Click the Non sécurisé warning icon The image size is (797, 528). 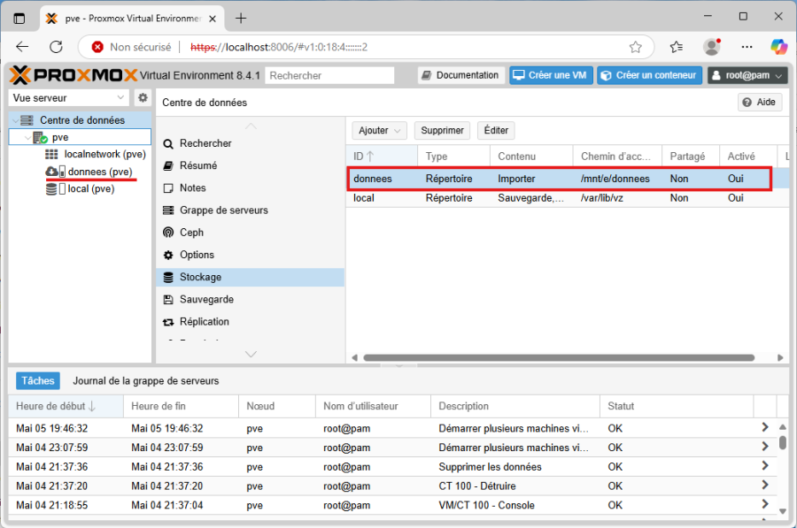(97, 47)
